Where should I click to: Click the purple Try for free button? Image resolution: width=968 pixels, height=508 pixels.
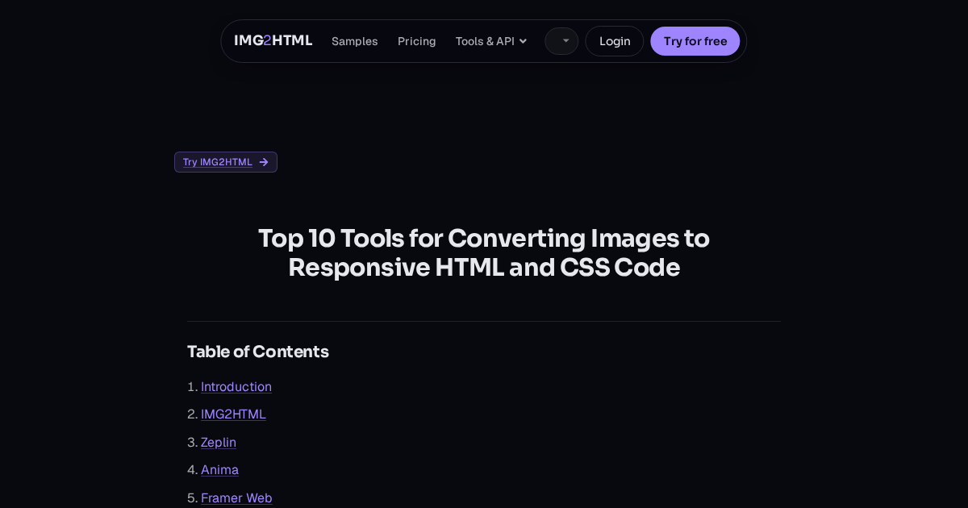[695, 41]
